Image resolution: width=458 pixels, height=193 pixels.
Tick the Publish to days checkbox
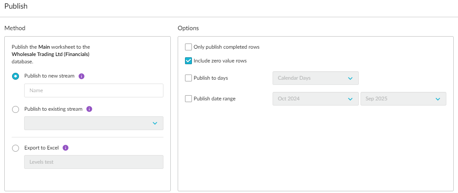pos(188,78)
